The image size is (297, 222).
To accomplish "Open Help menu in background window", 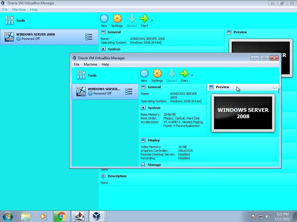I will [34, 10].
